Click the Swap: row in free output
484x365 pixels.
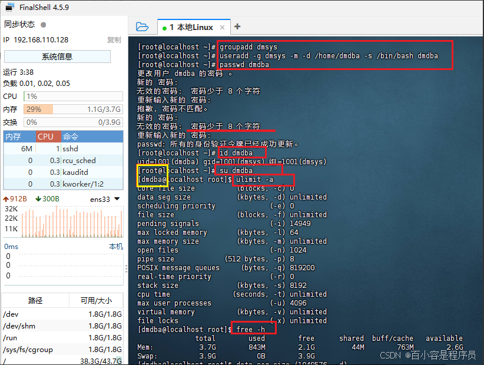[x=226, y=356]
